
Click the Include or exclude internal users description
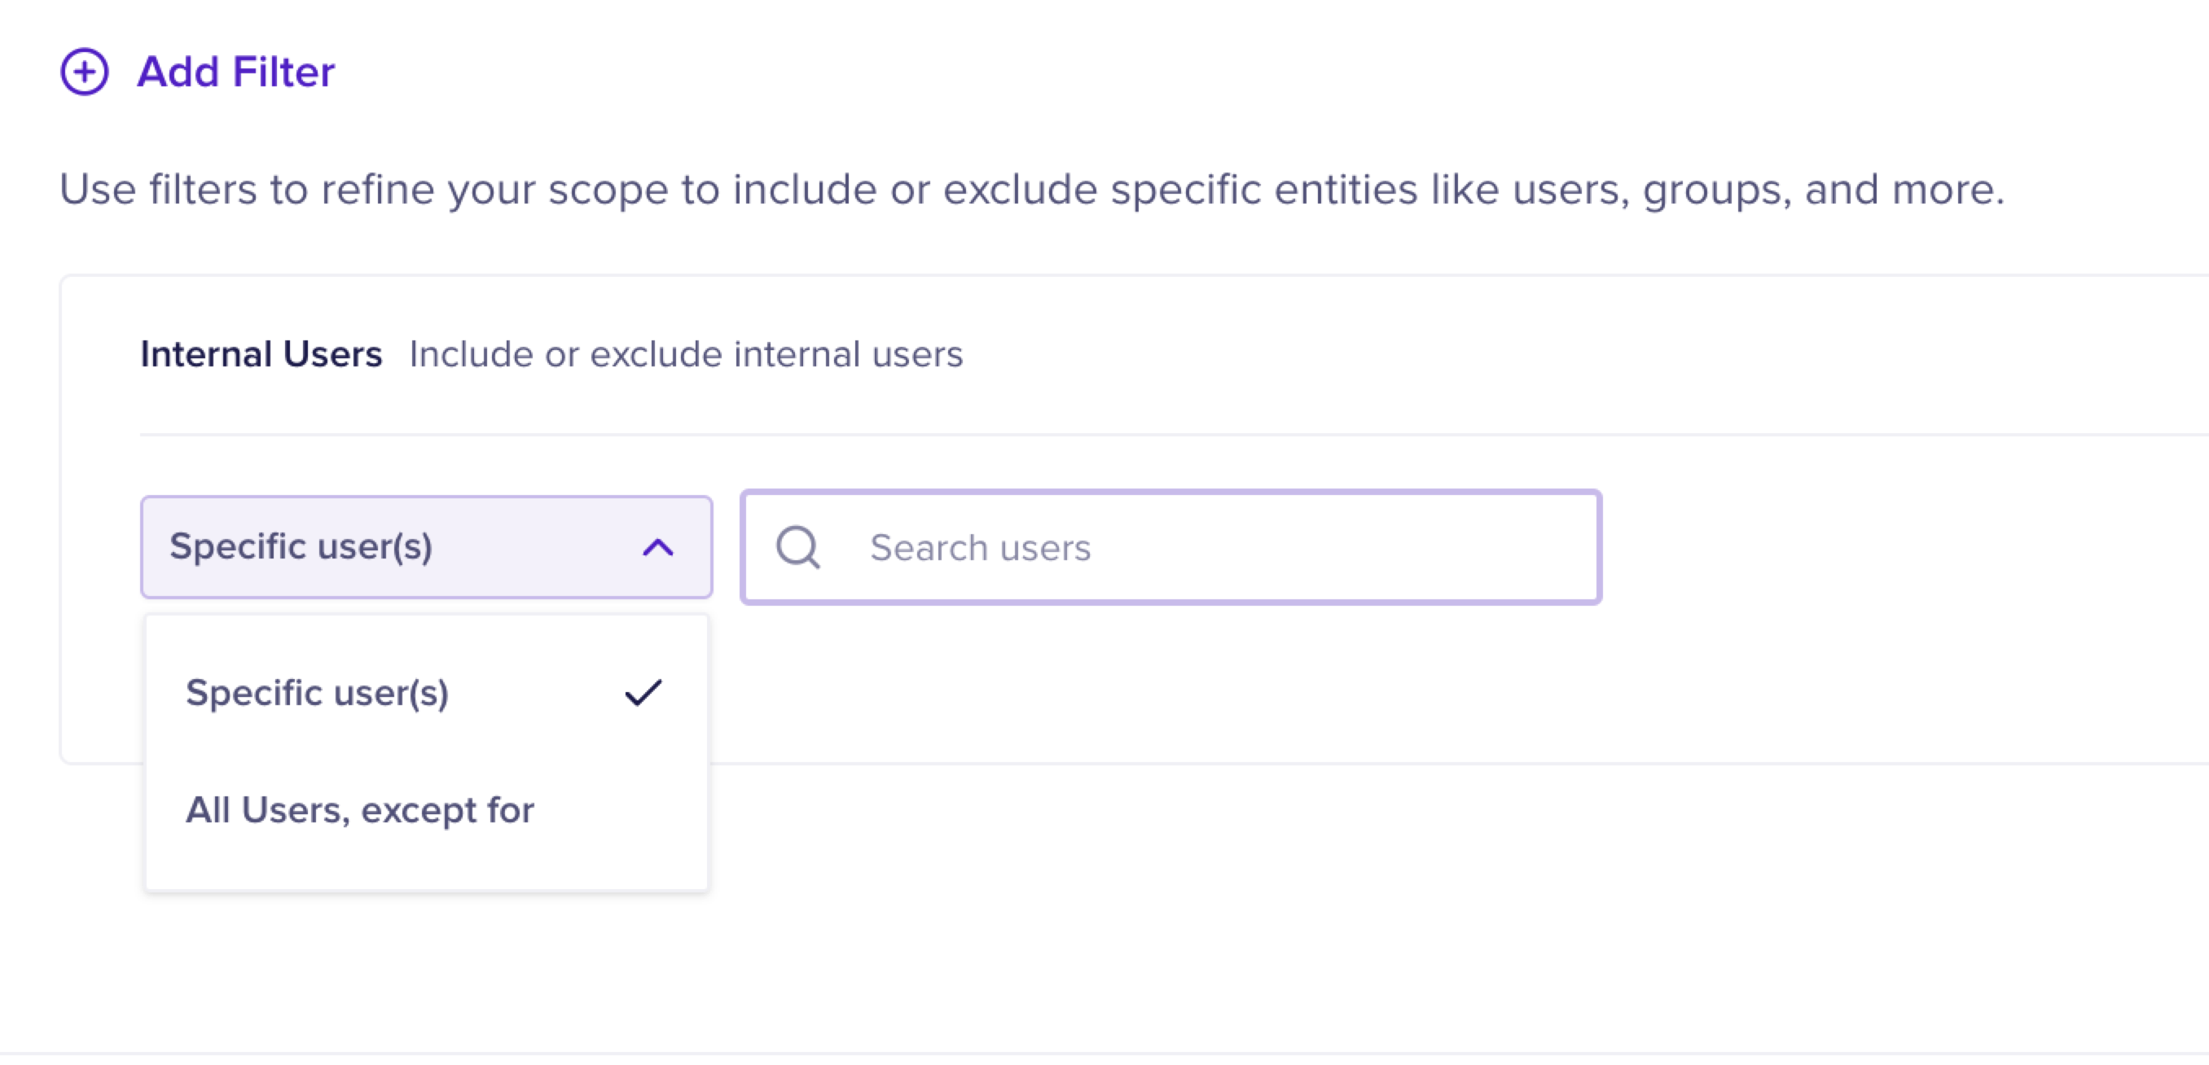click(686, 354)
